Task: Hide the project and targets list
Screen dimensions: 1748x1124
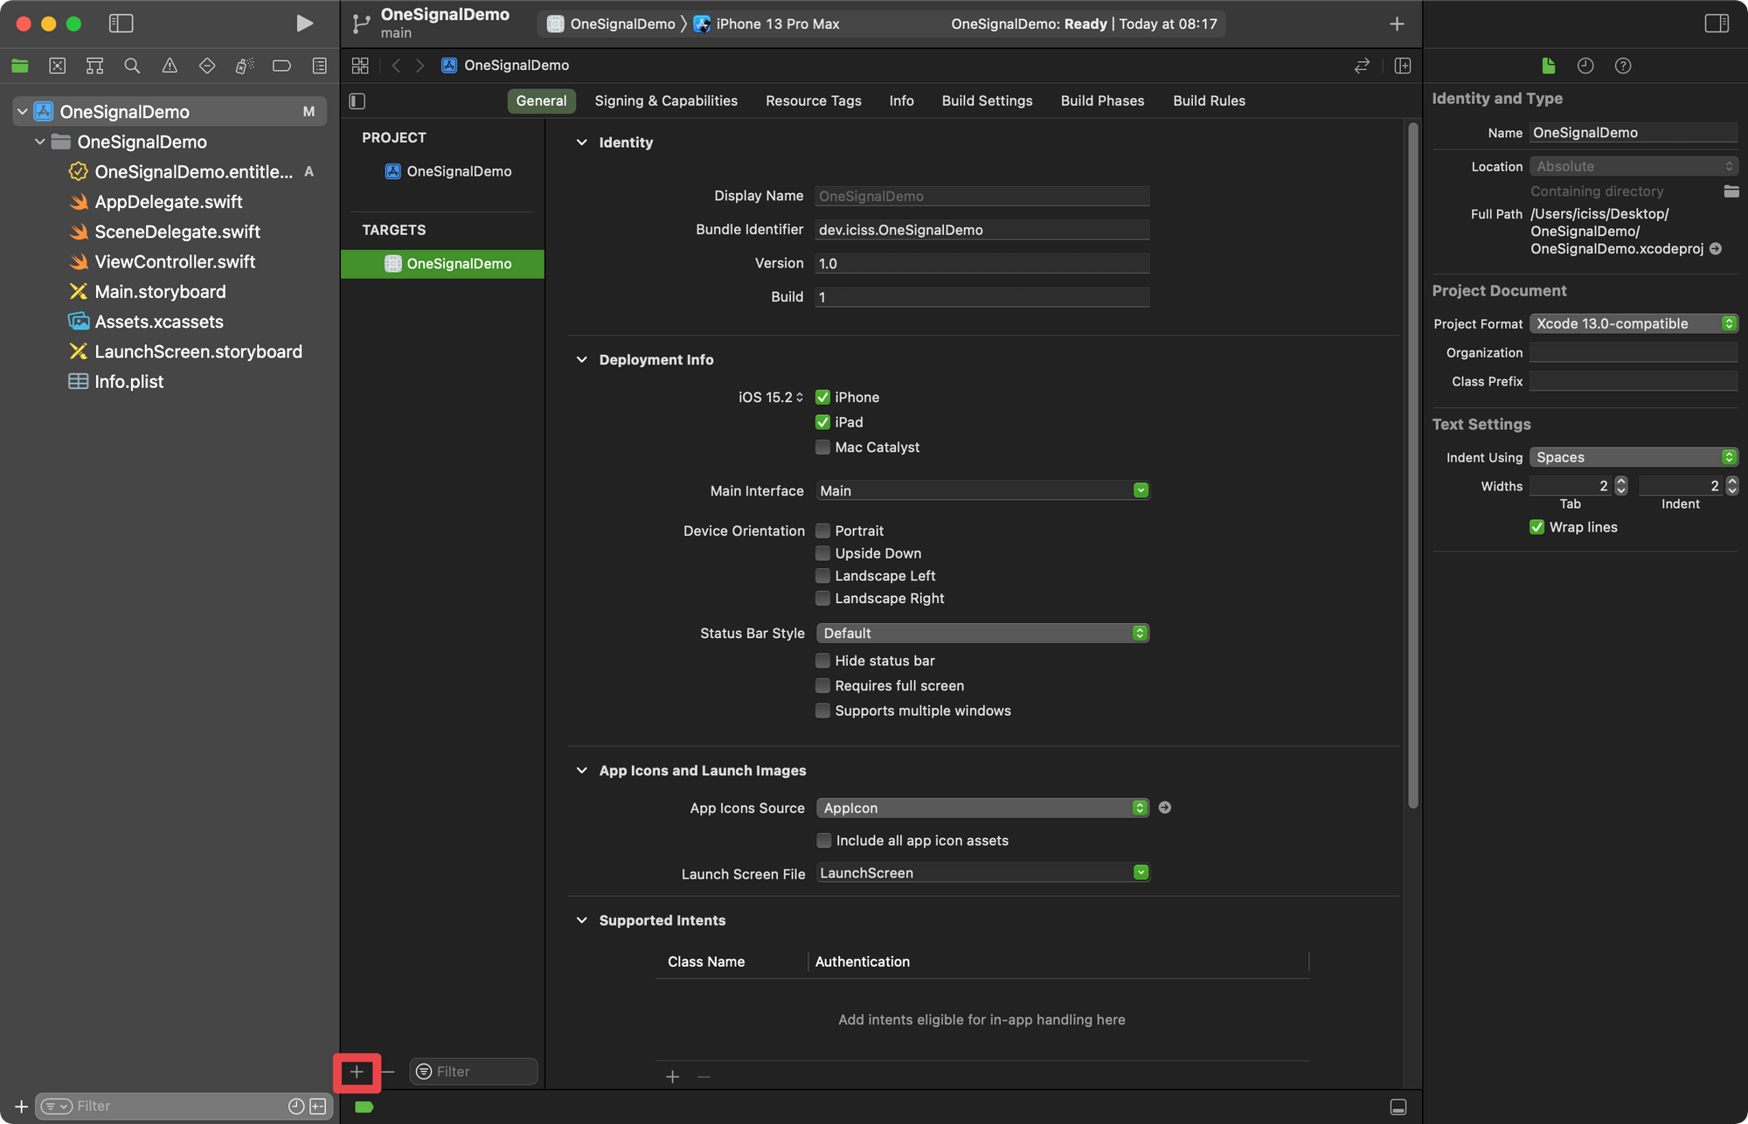Action: click(x=357, y=101)
